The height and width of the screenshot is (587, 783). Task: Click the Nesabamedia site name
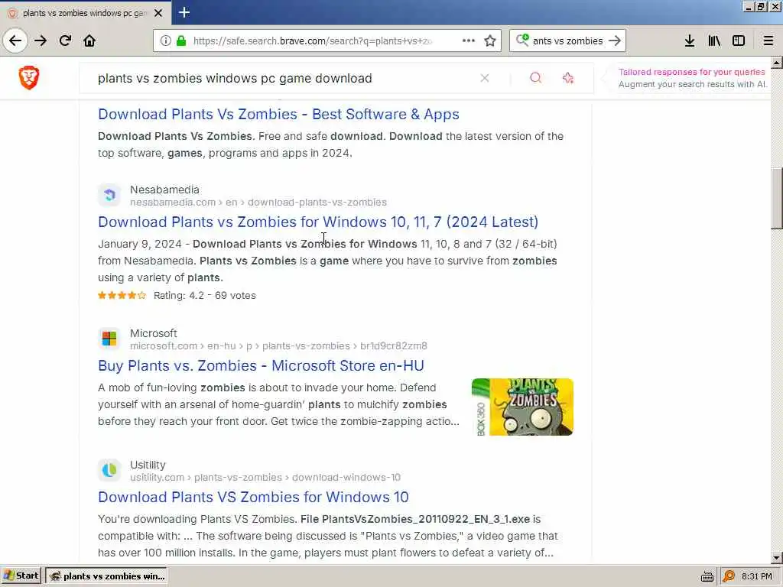click(164, 190)
